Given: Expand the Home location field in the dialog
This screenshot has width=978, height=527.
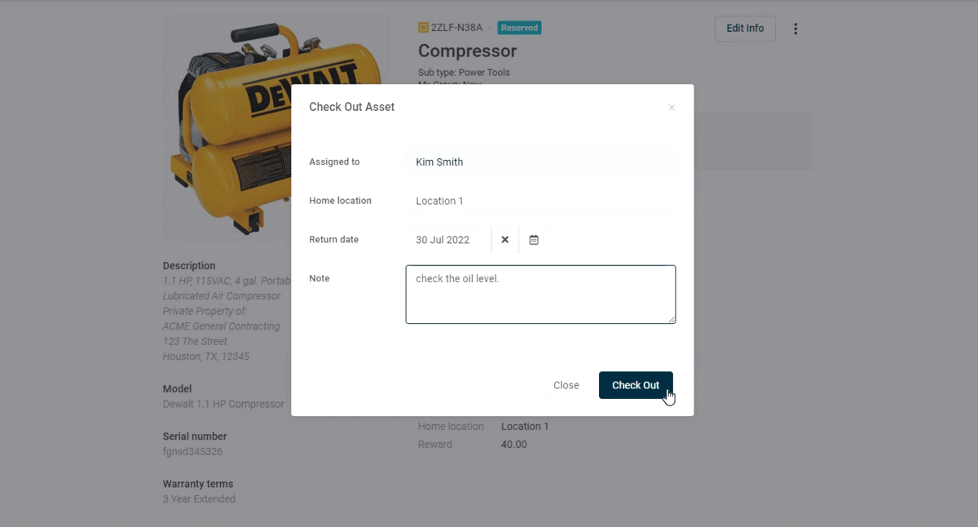Looking at the screenshot, I should tap(540, 201).
